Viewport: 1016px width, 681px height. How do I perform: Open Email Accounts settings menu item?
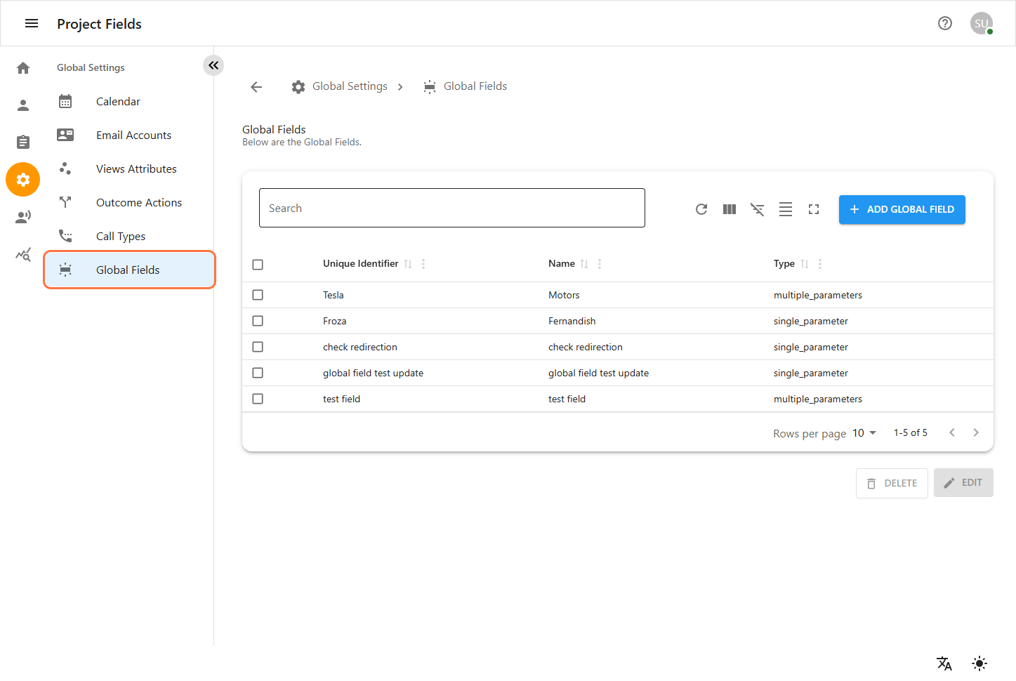tap(133, 135)
